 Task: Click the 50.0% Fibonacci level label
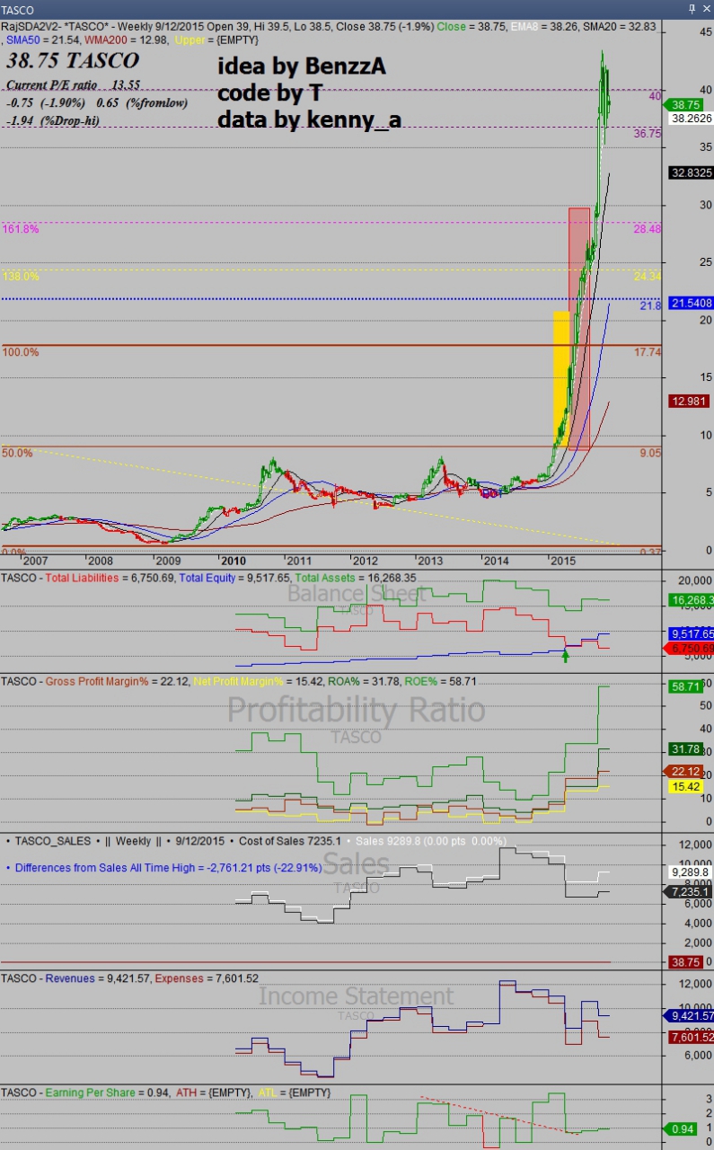(x=18, y=453)
